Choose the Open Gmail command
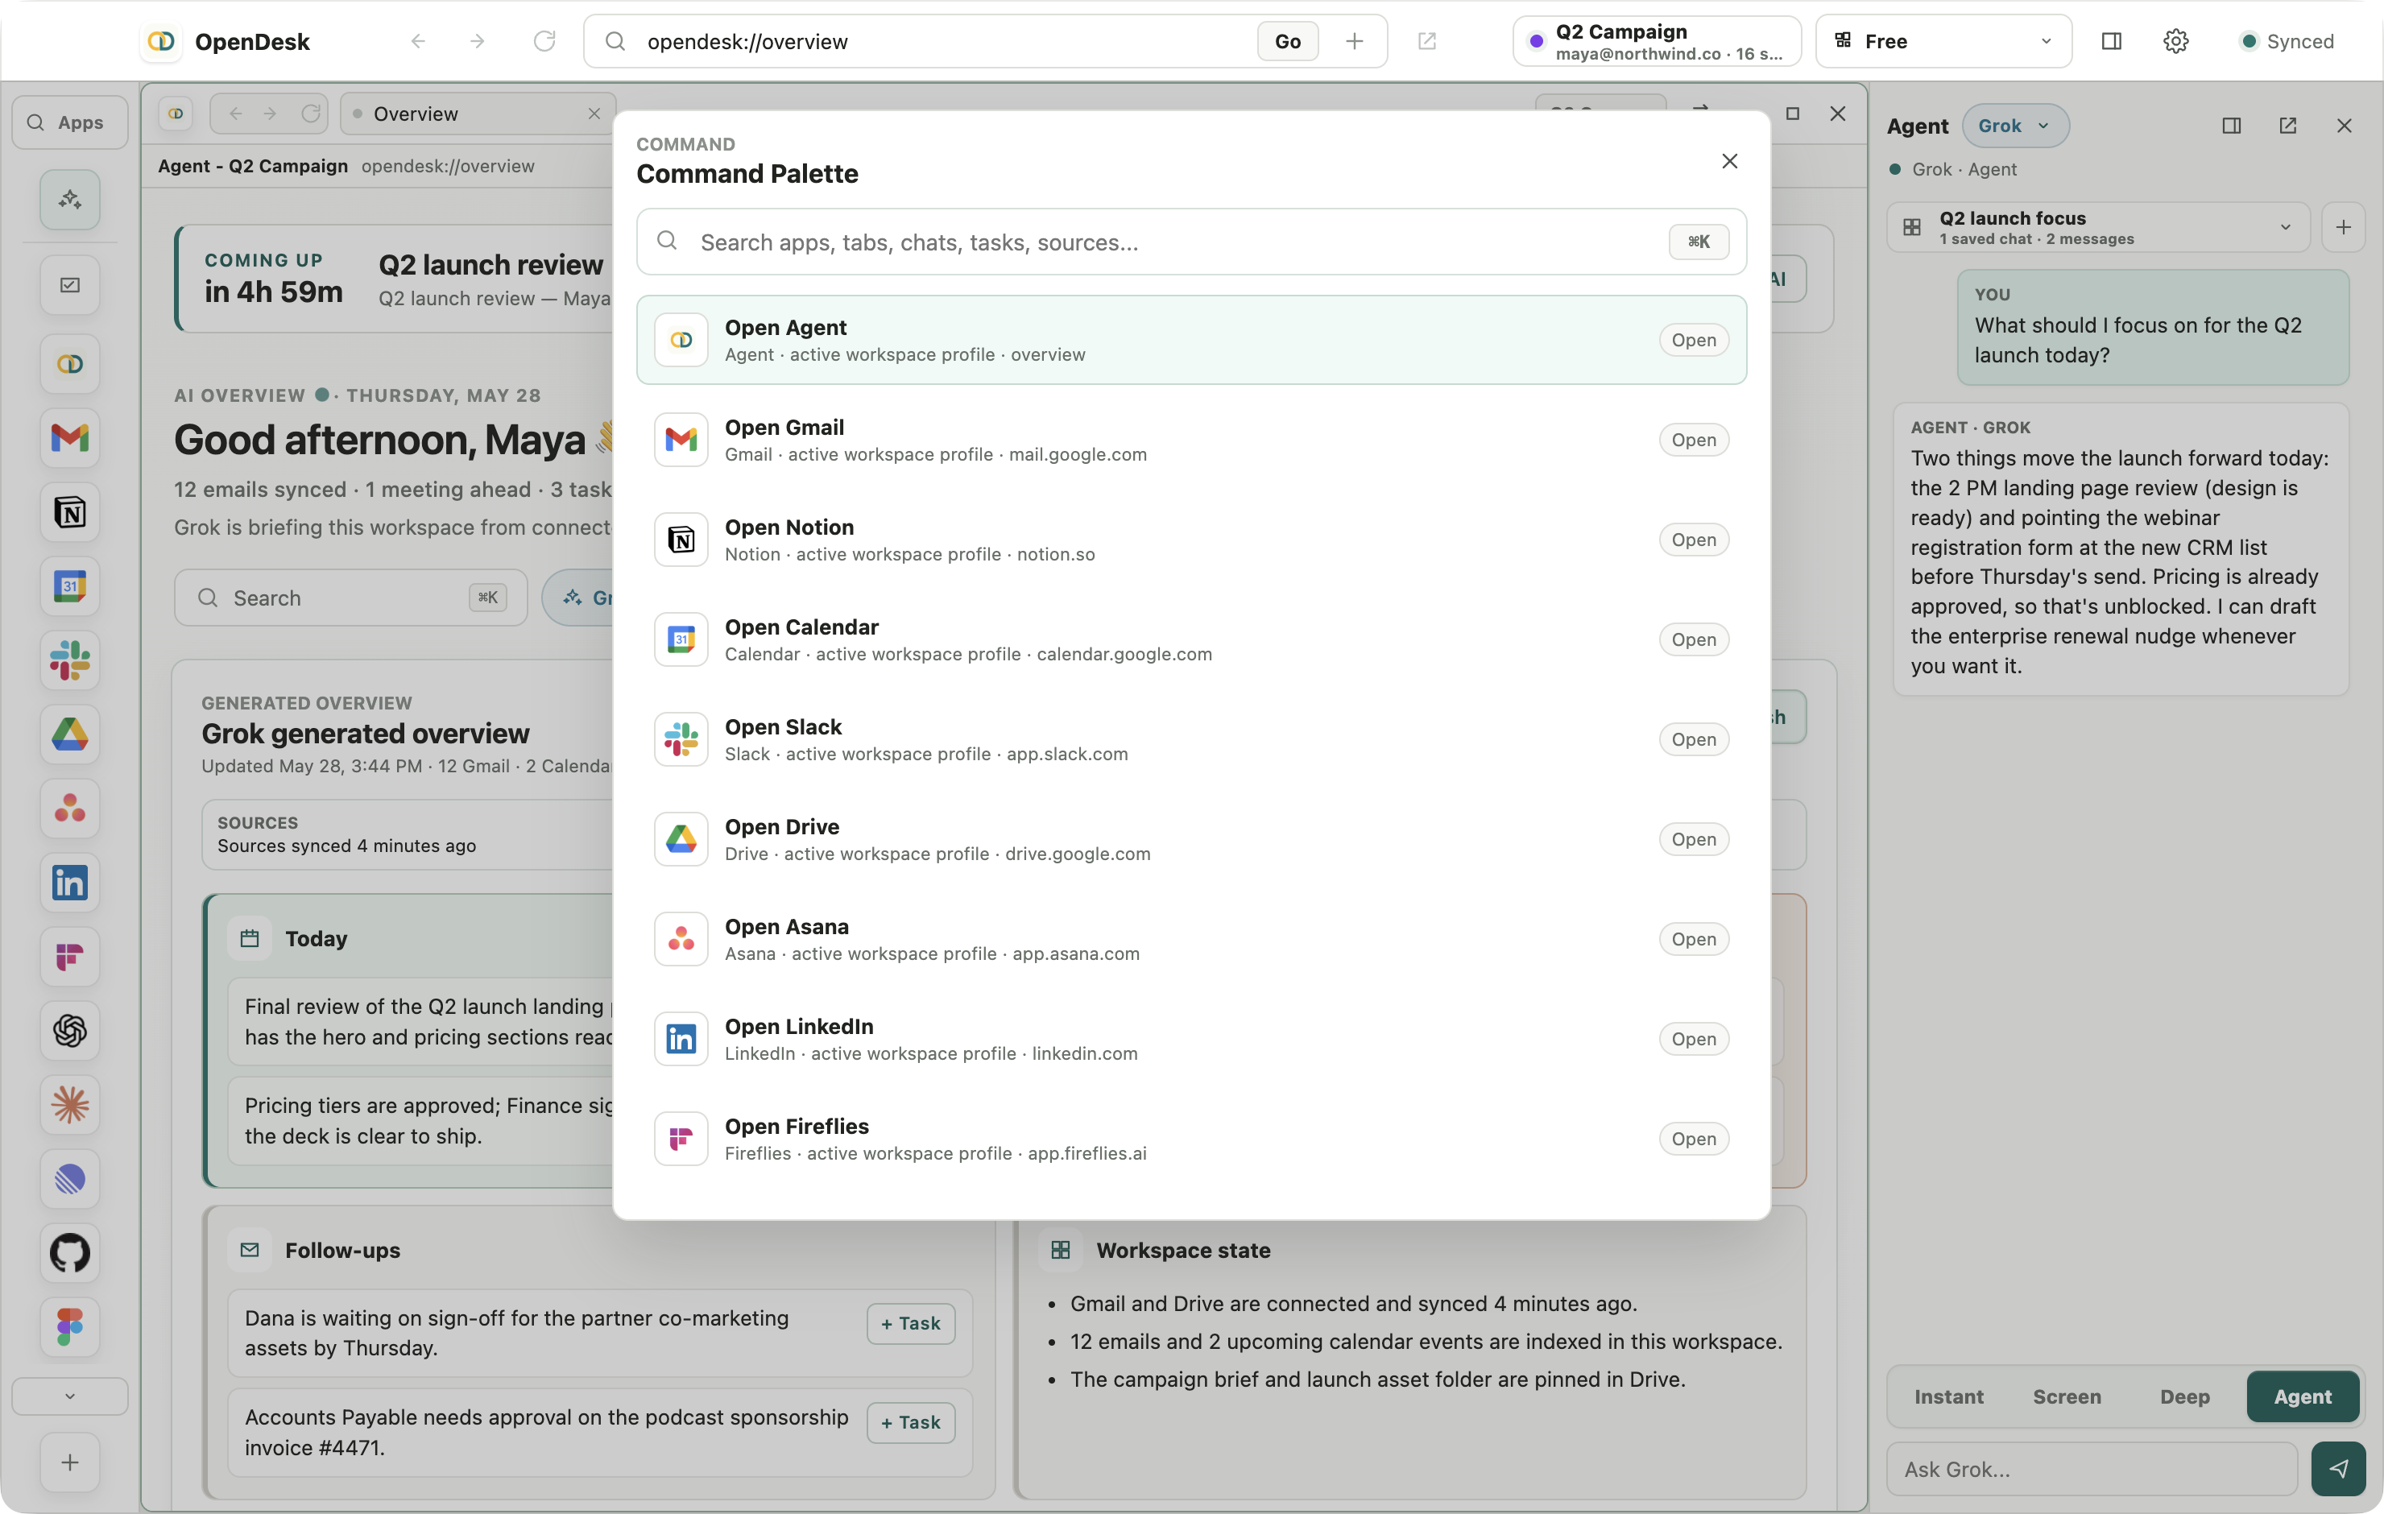Viewport: 2384px width, 1514px height. coord(1191,440)
